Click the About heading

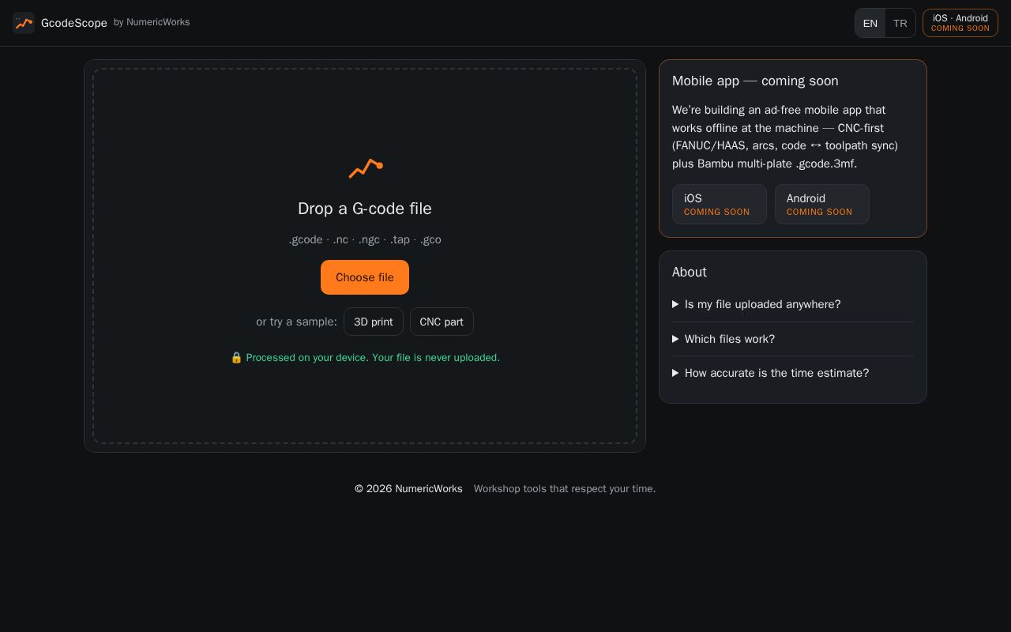(x=690, y=272)
